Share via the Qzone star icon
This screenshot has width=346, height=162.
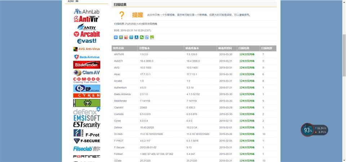[x=121, y=37]
